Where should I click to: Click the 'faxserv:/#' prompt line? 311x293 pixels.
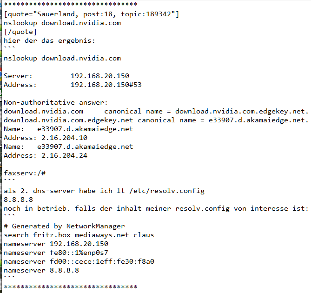[24, 173]
